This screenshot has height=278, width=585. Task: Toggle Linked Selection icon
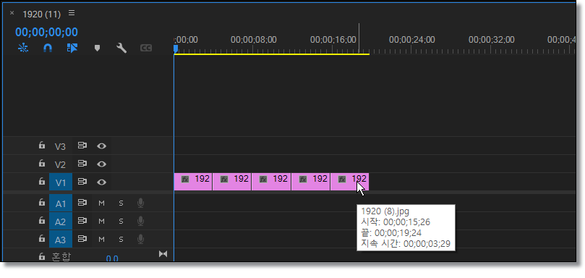coord(72,48)
